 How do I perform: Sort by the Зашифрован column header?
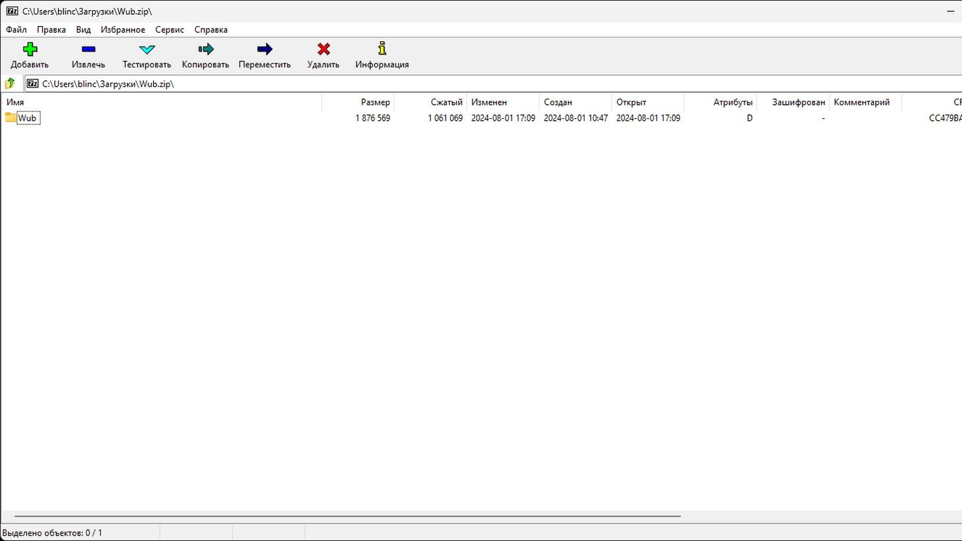[x=793, y=102]
